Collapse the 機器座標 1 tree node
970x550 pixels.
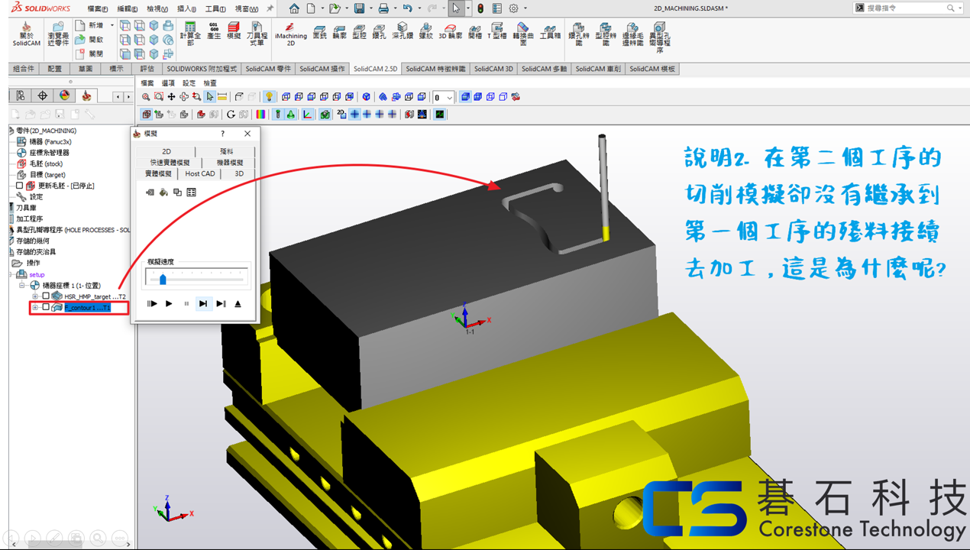click(x=23, y=286)
